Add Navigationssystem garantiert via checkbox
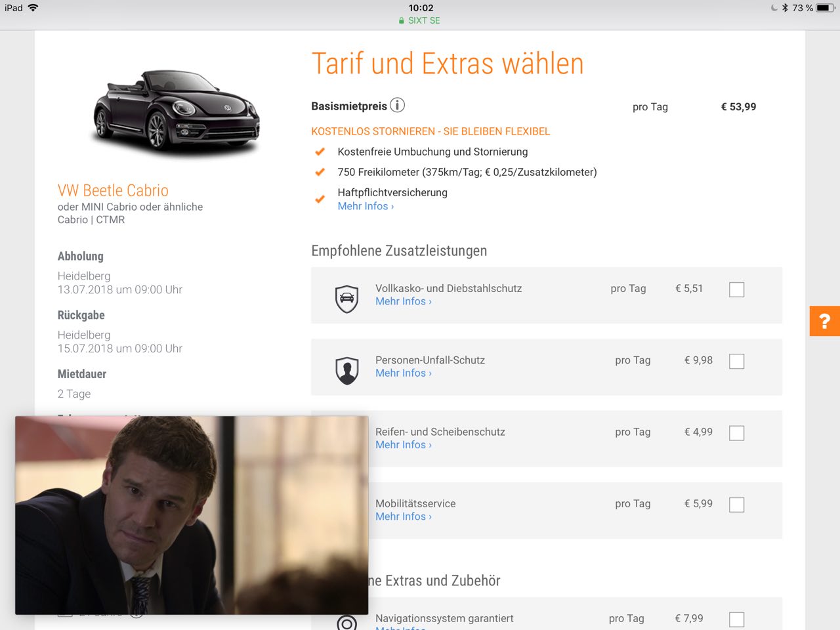 coord(736,619)
